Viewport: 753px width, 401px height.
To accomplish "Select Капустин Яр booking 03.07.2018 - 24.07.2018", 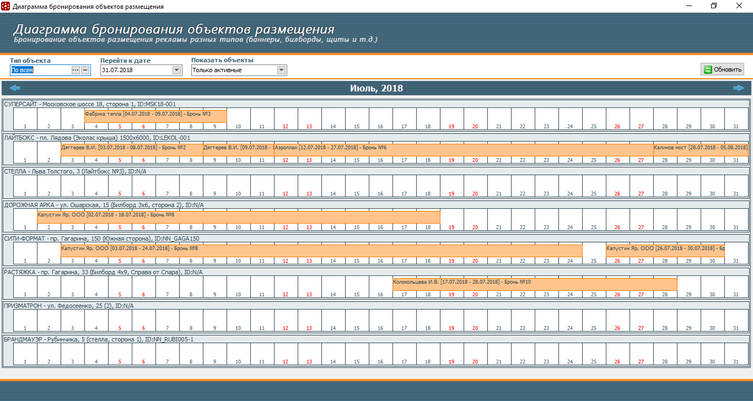I will click(321, 251).
